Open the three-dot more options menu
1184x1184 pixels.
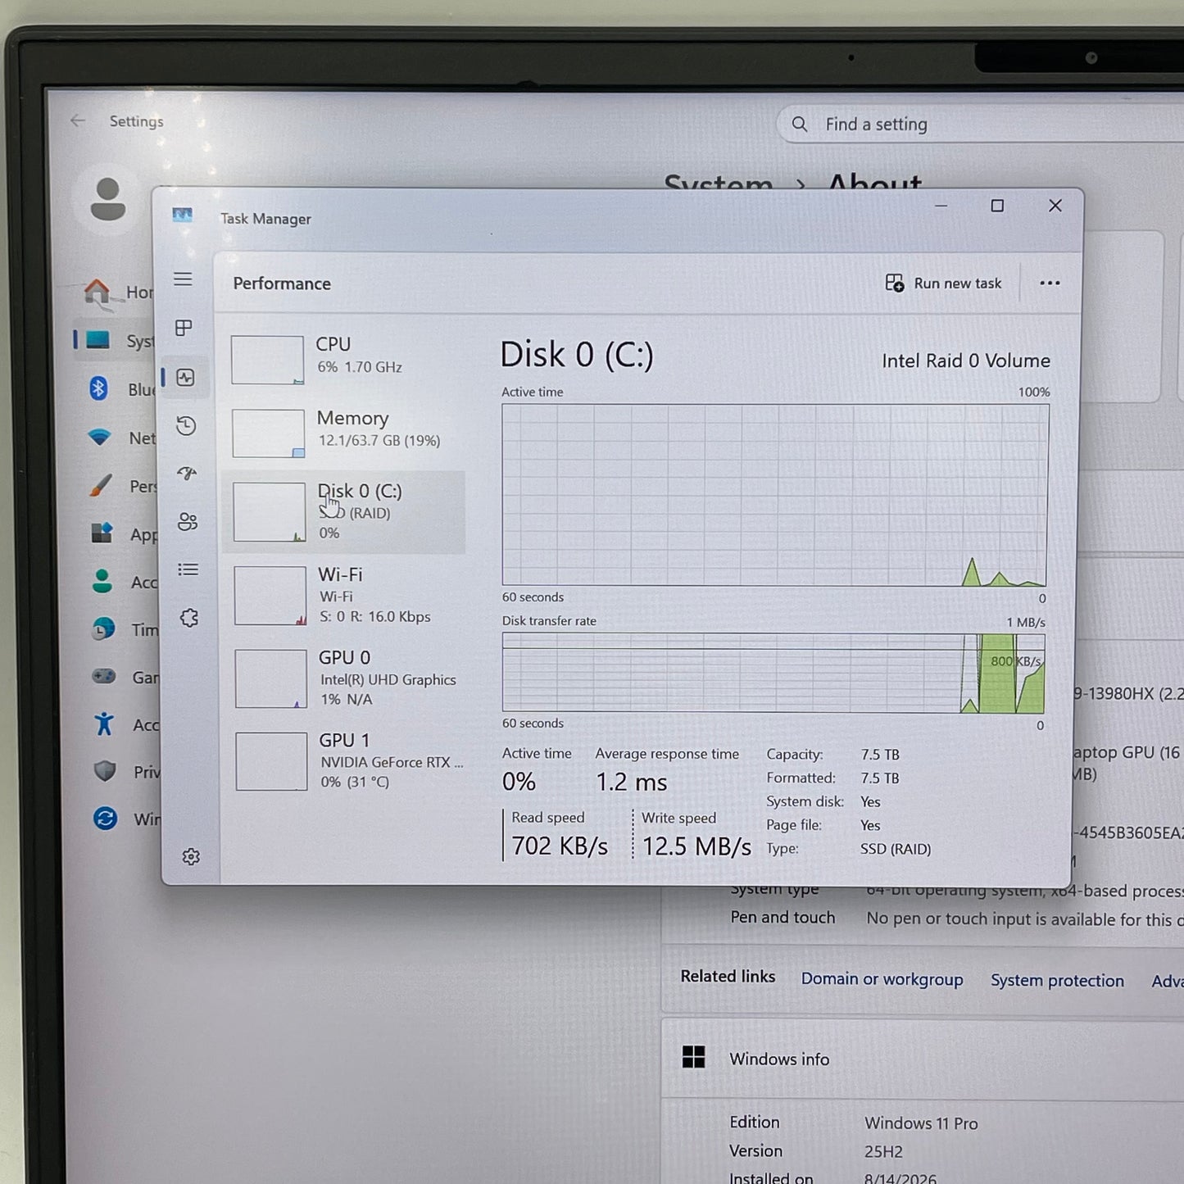[1050, 283]
